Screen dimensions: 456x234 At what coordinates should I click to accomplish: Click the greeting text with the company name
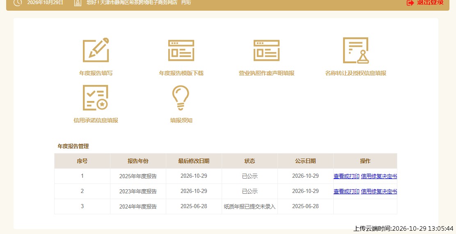[x=139, y=2]
